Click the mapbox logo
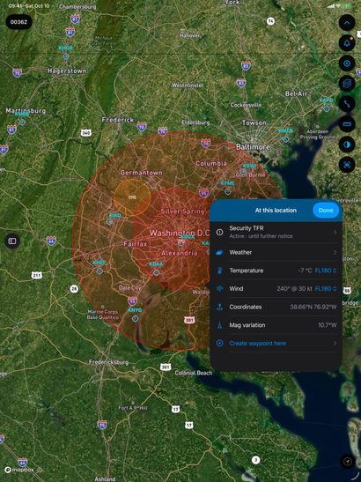This screenshot has height=482, width=361. coord(19,470)
